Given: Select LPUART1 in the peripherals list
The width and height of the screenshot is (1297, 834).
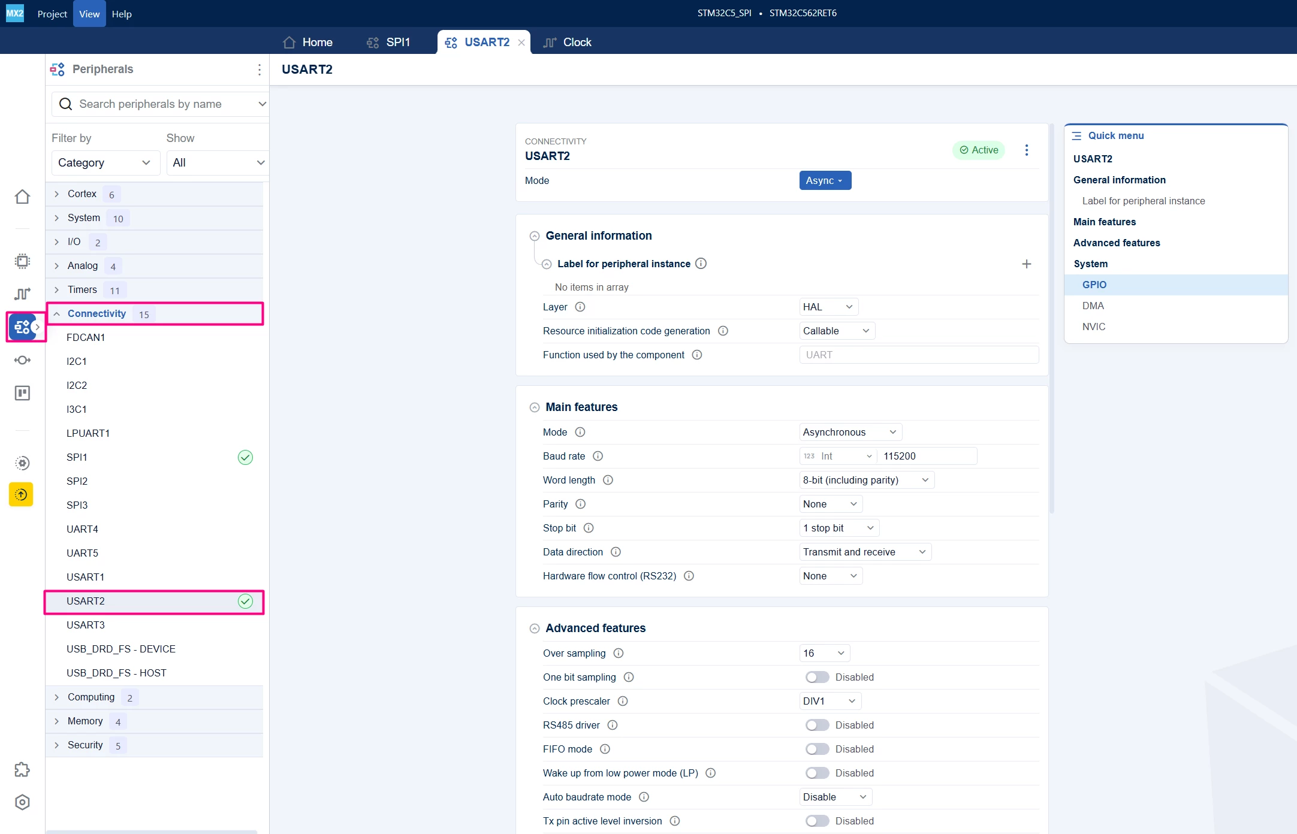Looking at the screenshot, I should tap(155, 433).
